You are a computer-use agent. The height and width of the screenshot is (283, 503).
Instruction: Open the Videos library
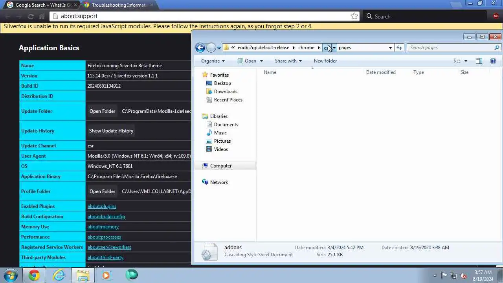point(221,149)
